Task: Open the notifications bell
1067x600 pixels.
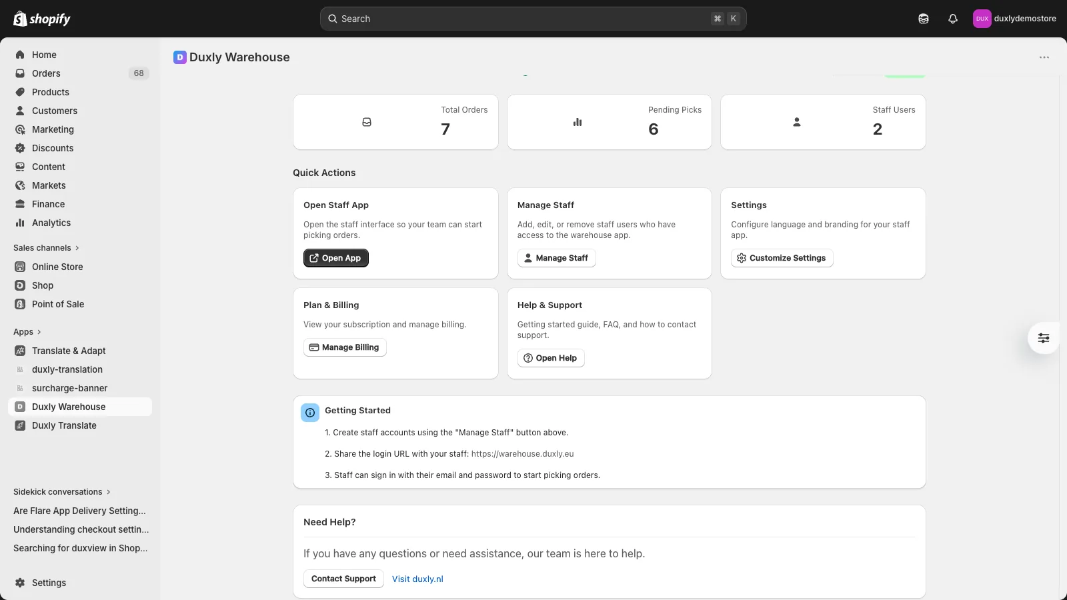Action: pos(953,19)
